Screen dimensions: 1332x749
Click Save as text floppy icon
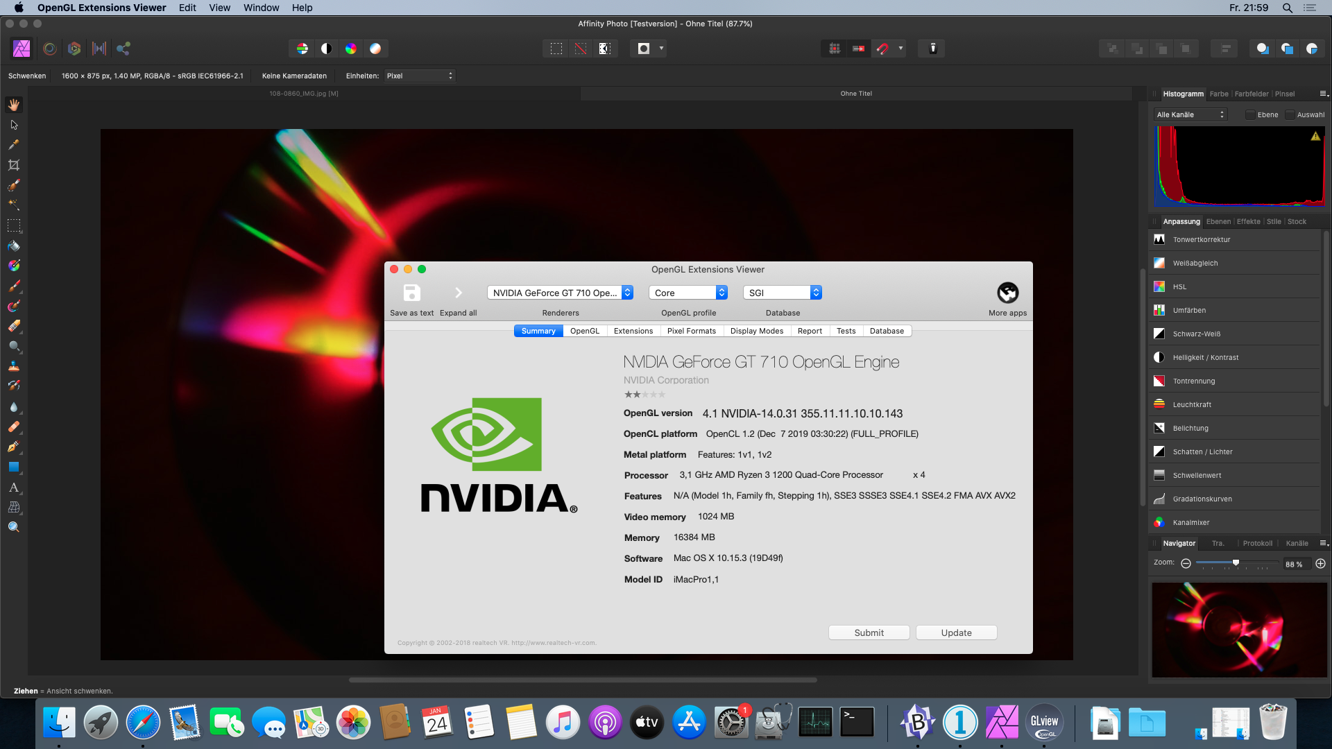coord(411,293)
